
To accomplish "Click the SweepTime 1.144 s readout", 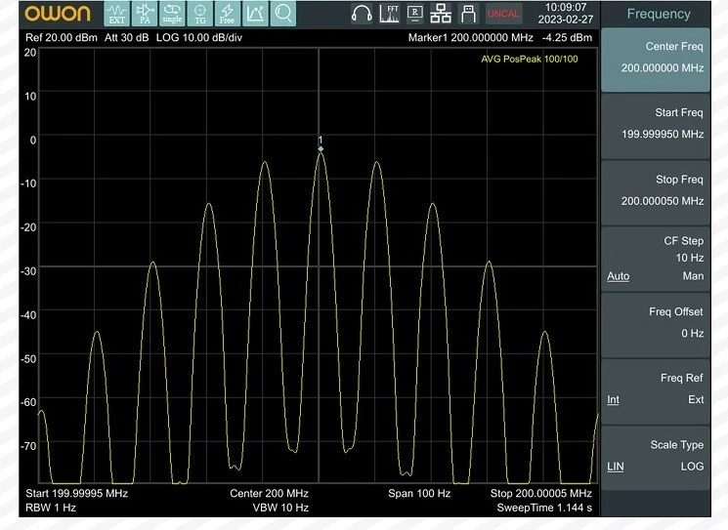I will coord(544,508).
